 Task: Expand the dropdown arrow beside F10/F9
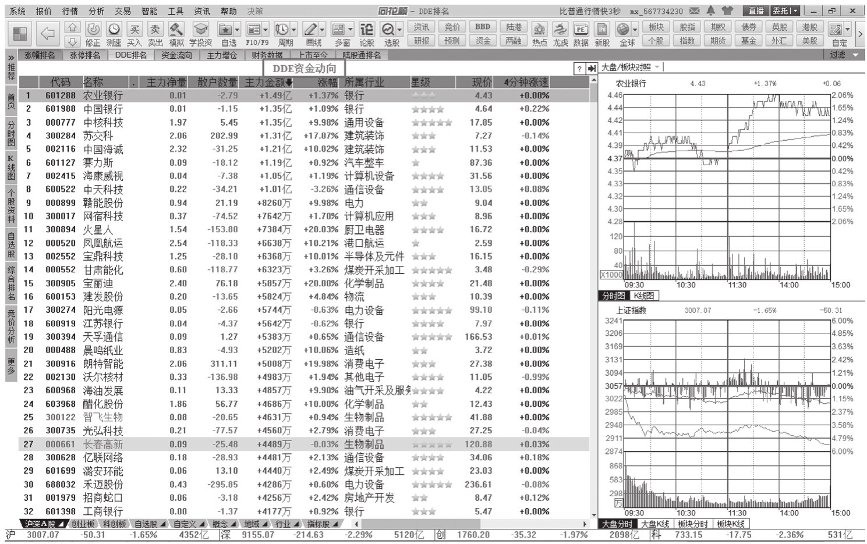[x=266, y=29]
